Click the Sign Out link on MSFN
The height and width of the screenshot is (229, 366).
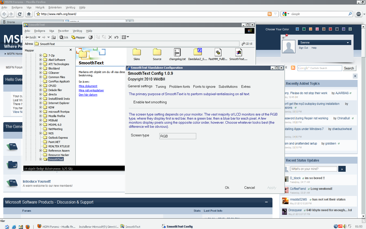click(x=303, y=48)
